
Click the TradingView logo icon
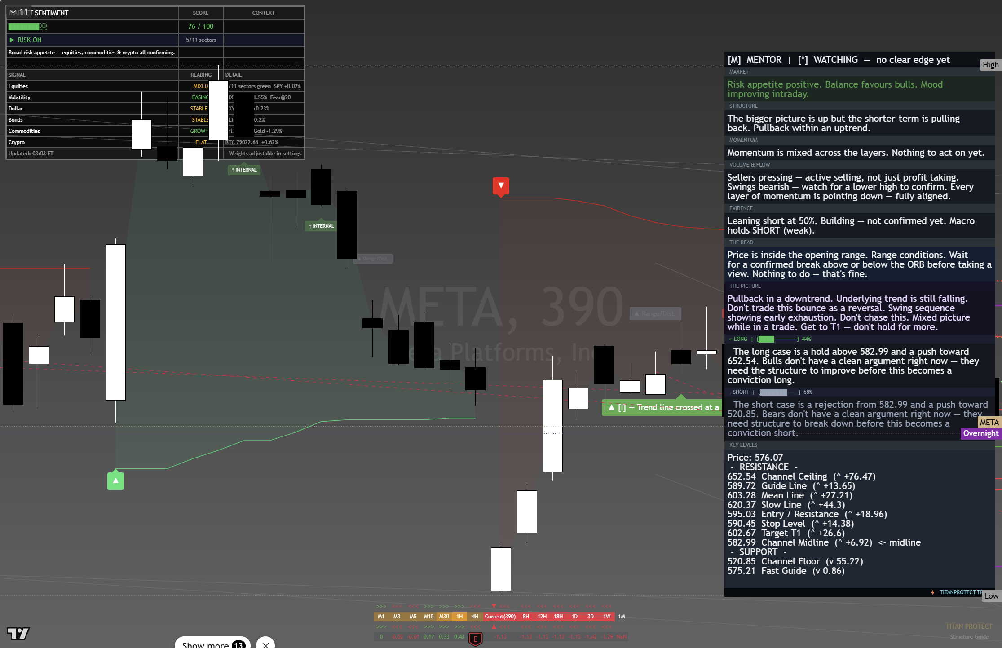18,633
